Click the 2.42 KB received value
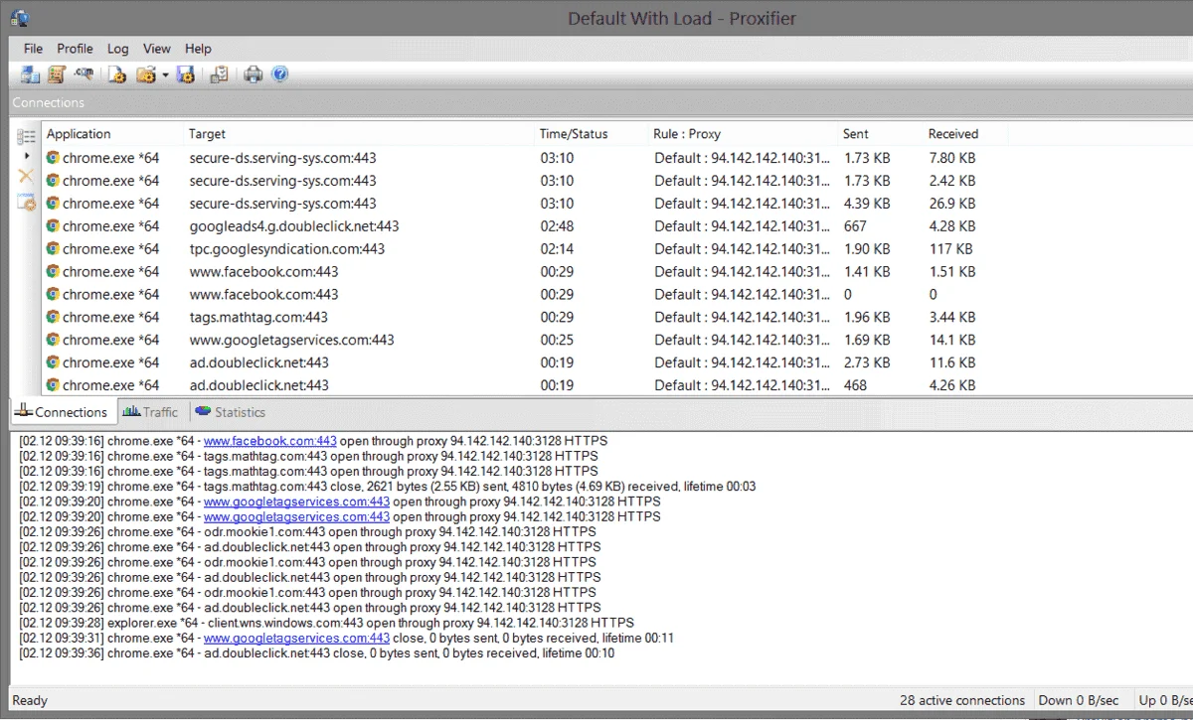This screenshot has width=1193, height=720. point(952,181)
